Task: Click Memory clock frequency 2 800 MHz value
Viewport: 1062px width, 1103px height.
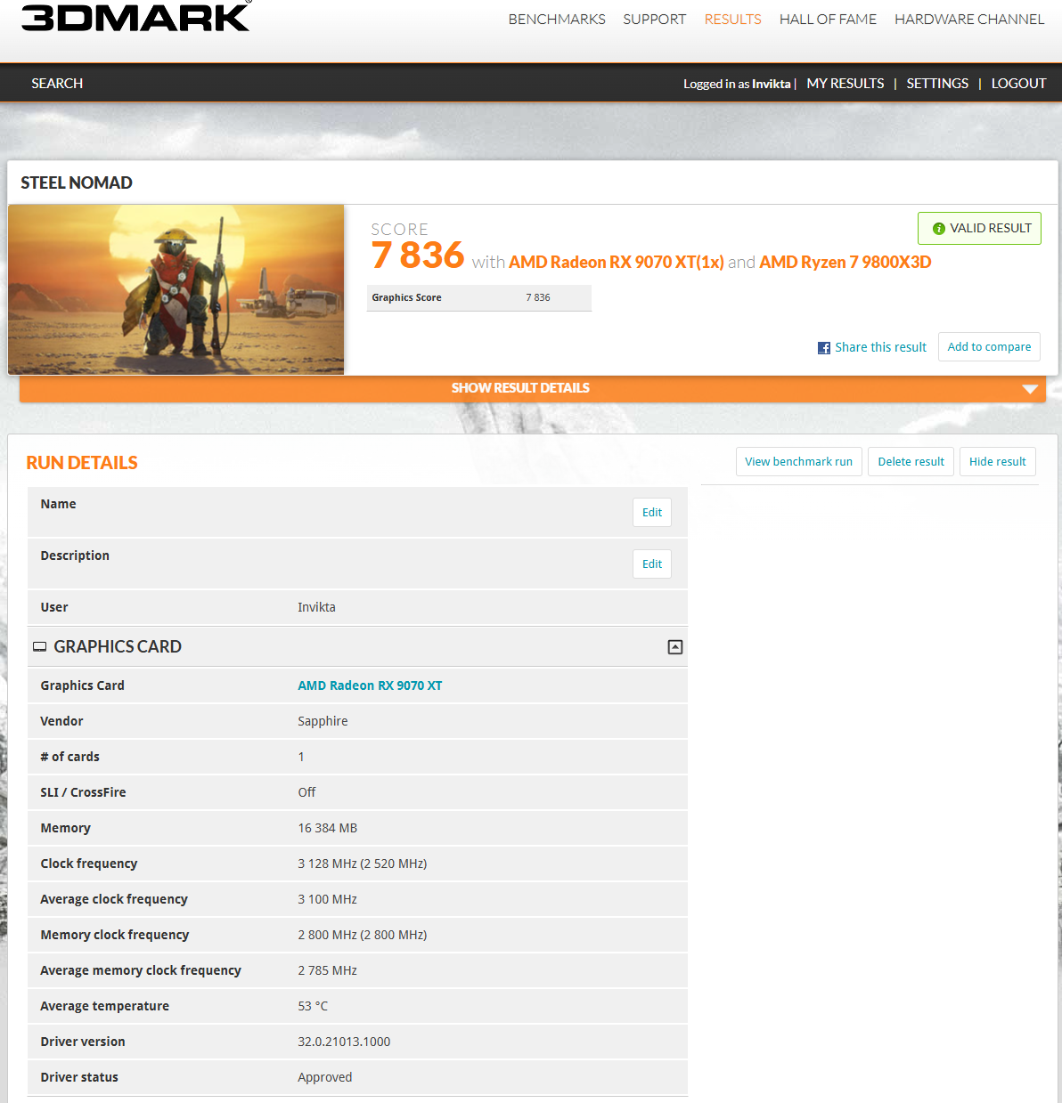Action: click(x=362, y=935)
